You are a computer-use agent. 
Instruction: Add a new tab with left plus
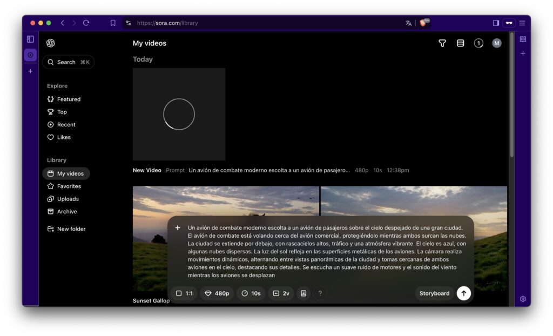[30, 71]
